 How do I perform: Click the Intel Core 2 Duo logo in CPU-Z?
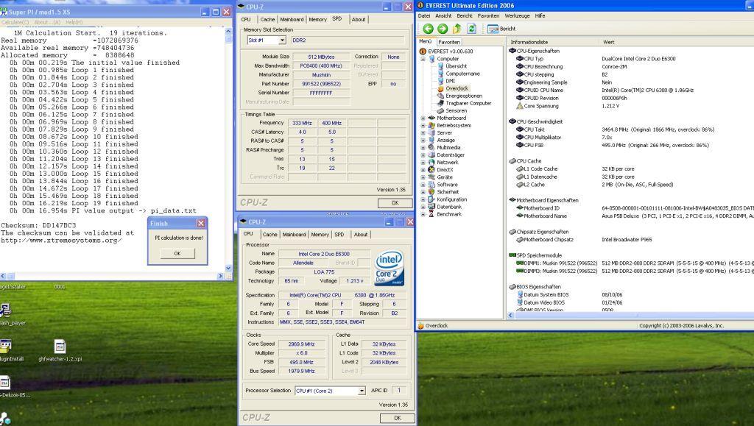tap(390, 268)
